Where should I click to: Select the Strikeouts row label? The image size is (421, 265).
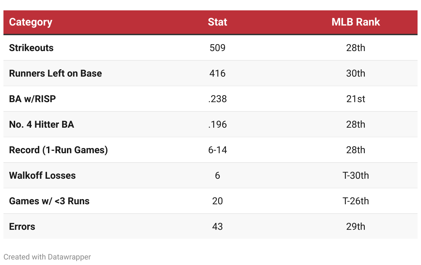(31, 48)
